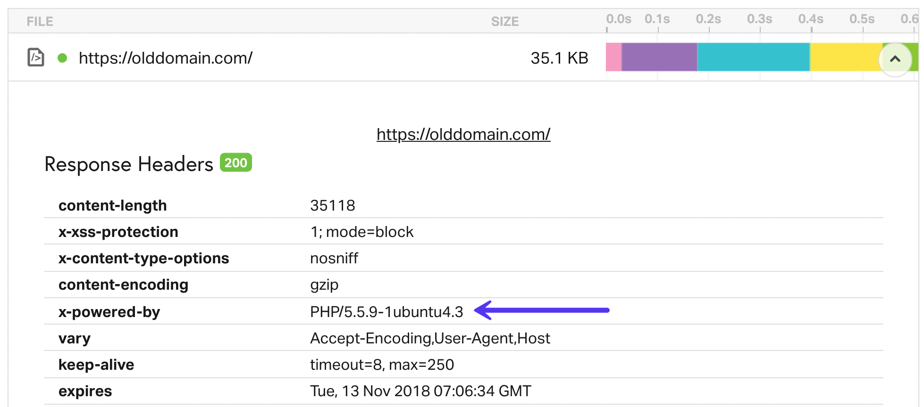Click the green request status dot
The width and height of the screenshot is (924, 407).
coord(61,58)
